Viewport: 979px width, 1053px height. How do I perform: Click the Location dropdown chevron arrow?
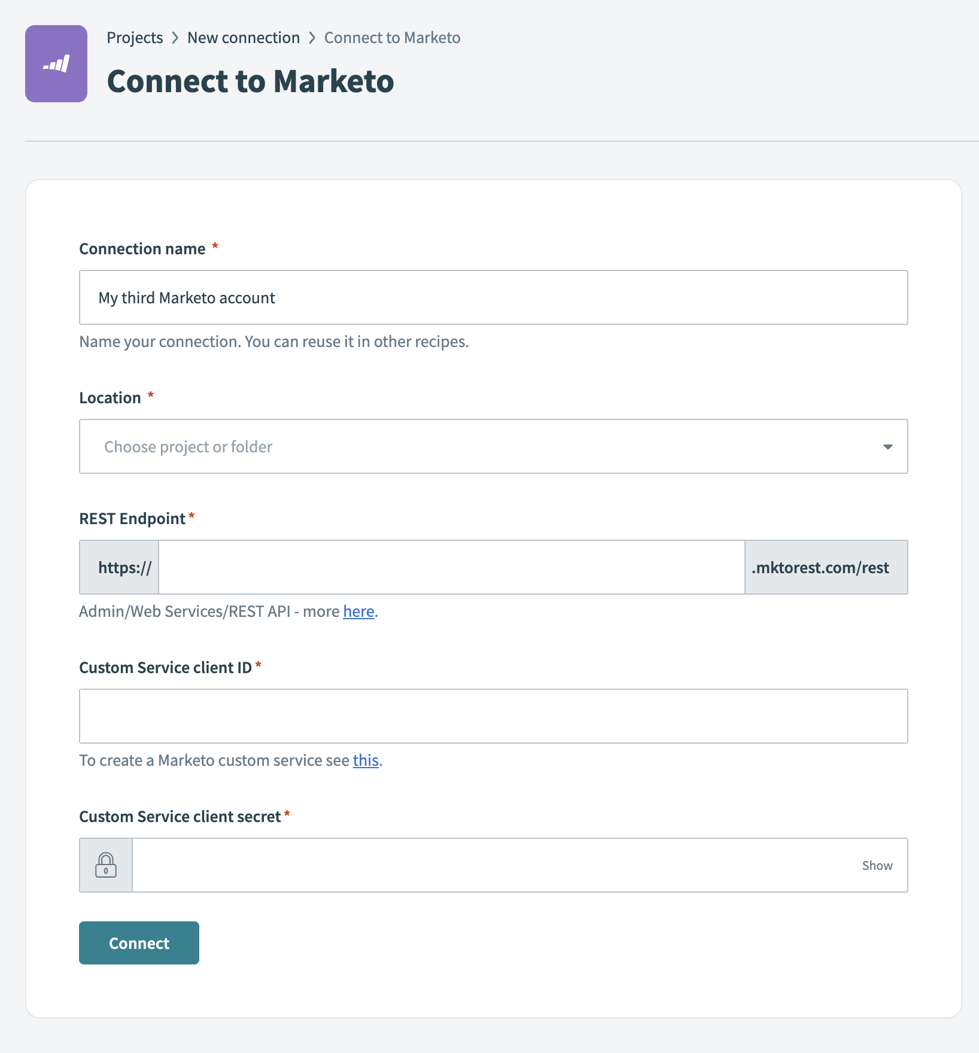[x=888, y=446]
